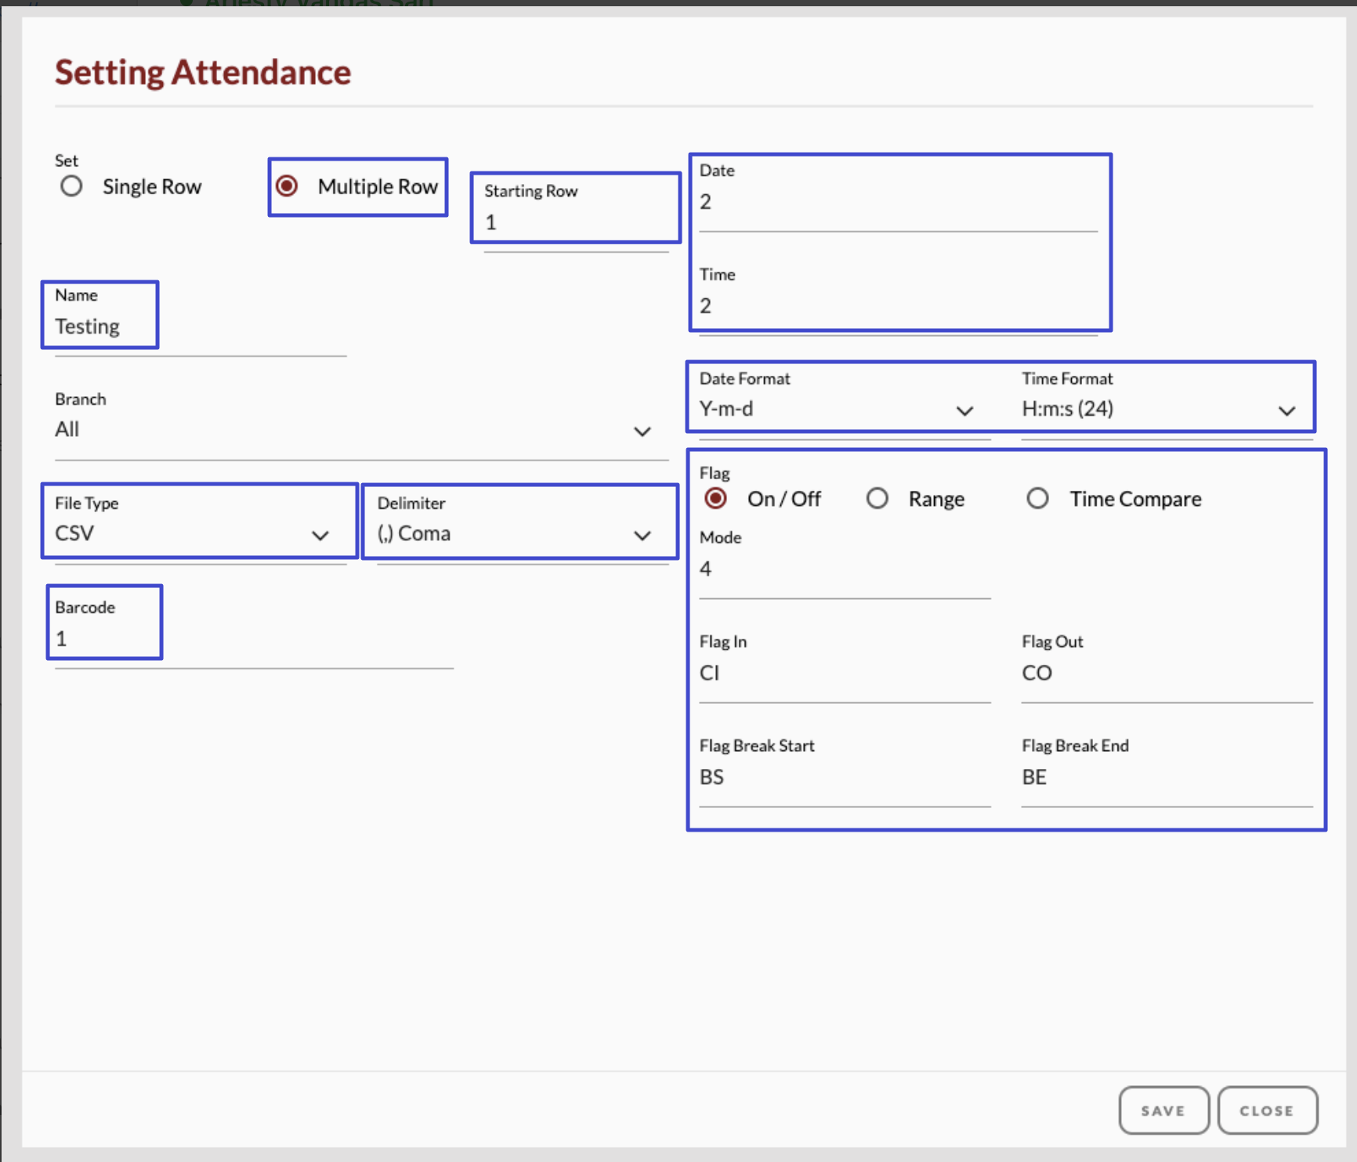Click the CLOSE button

pos(1267,1110)
